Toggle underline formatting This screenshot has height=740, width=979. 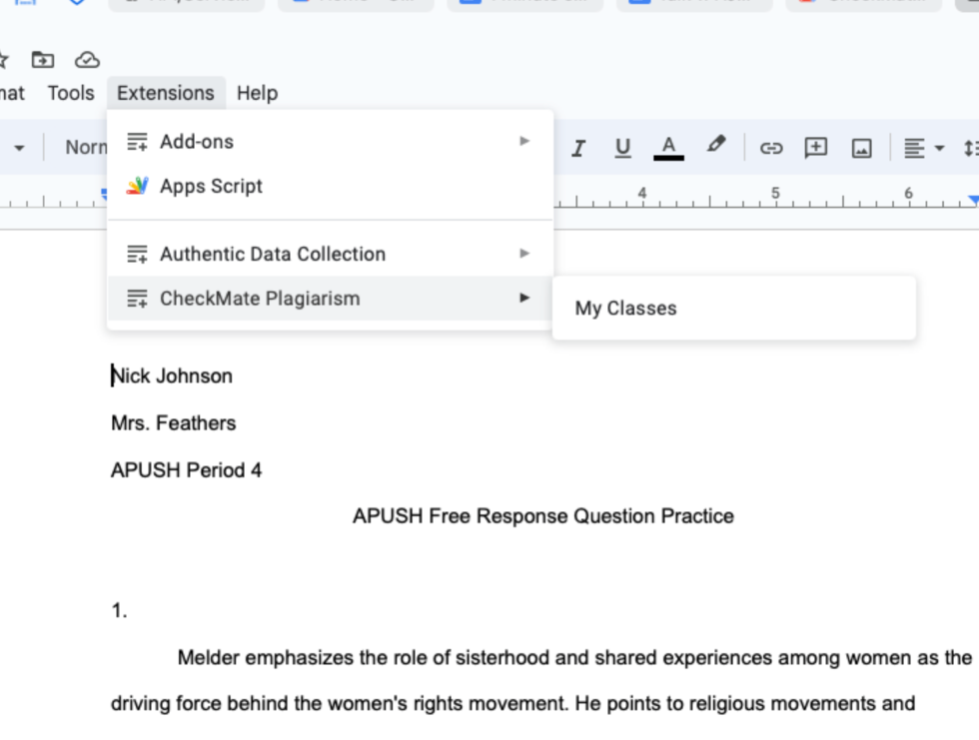click(622, 146)
